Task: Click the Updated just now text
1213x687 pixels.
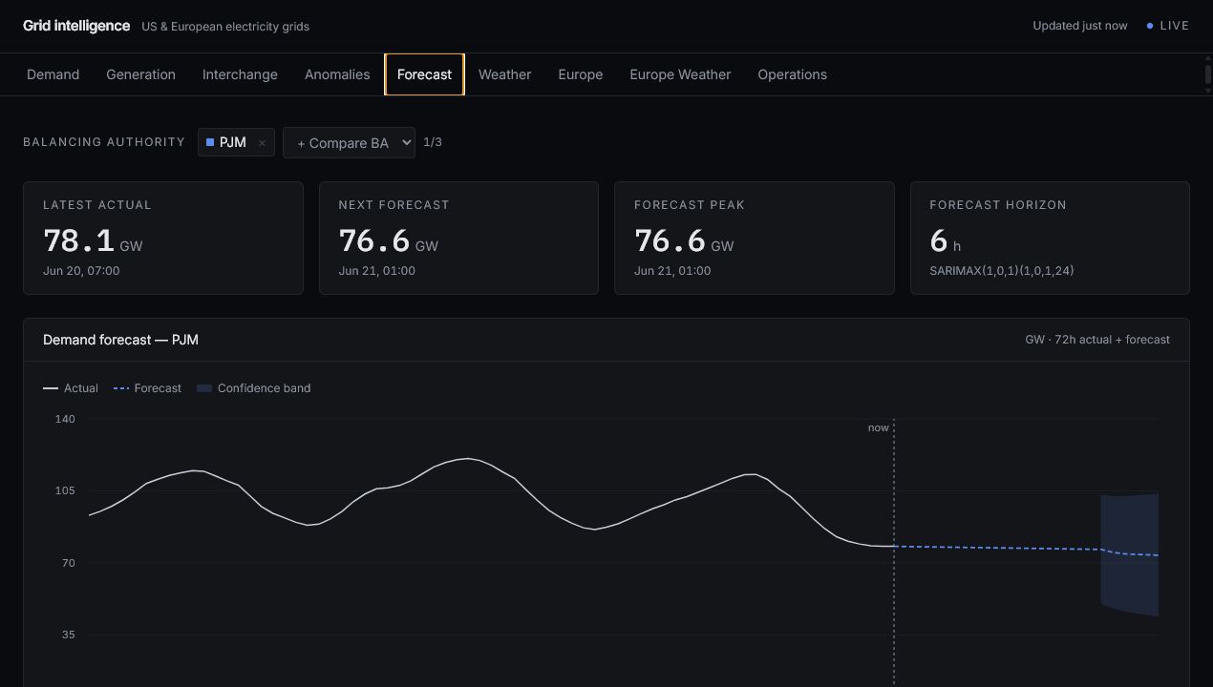Action: (1079, 26)
